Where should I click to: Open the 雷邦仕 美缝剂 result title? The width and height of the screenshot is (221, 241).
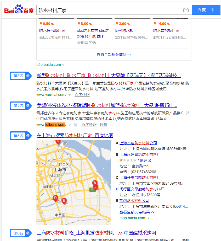[107, 105]
